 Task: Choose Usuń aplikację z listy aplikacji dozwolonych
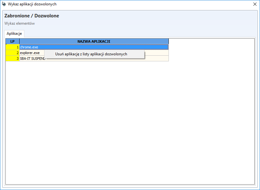click(94, 54)
